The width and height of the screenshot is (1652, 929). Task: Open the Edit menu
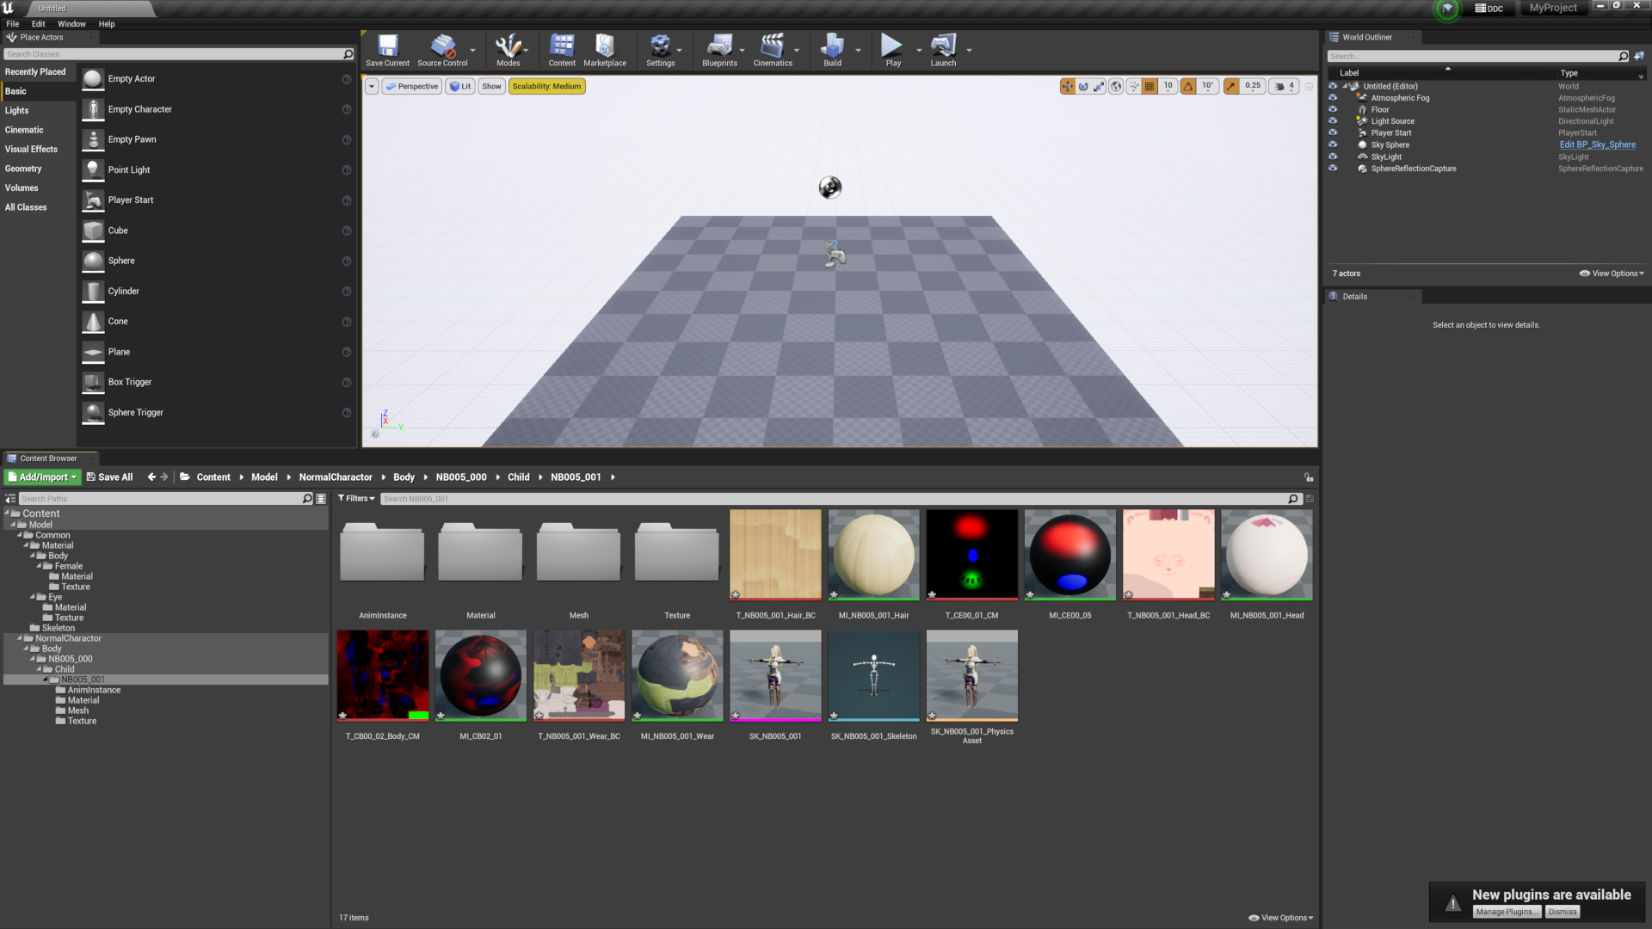tap(38, 24)
